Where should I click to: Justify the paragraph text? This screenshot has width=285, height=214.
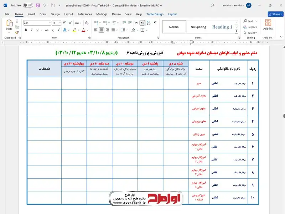pos(113,30)
